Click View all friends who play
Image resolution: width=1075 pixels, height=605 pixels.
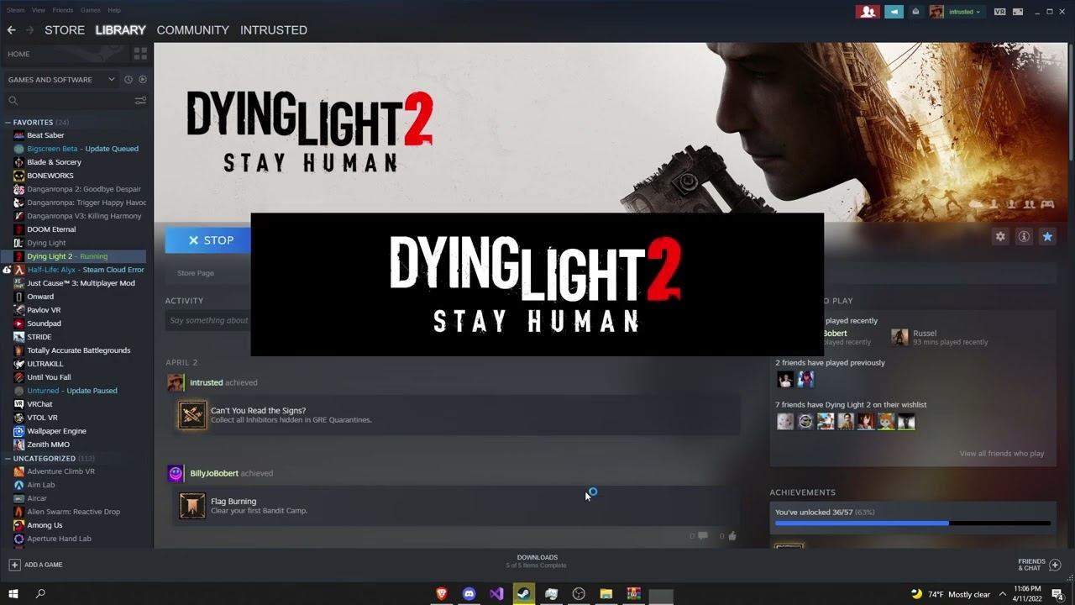coord(1002,454)
